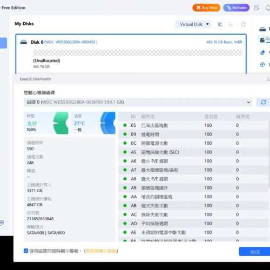Screen dimensions: 270x270
Task: Toggle the disk problem alert checkbox
Action: pos(26,251)
